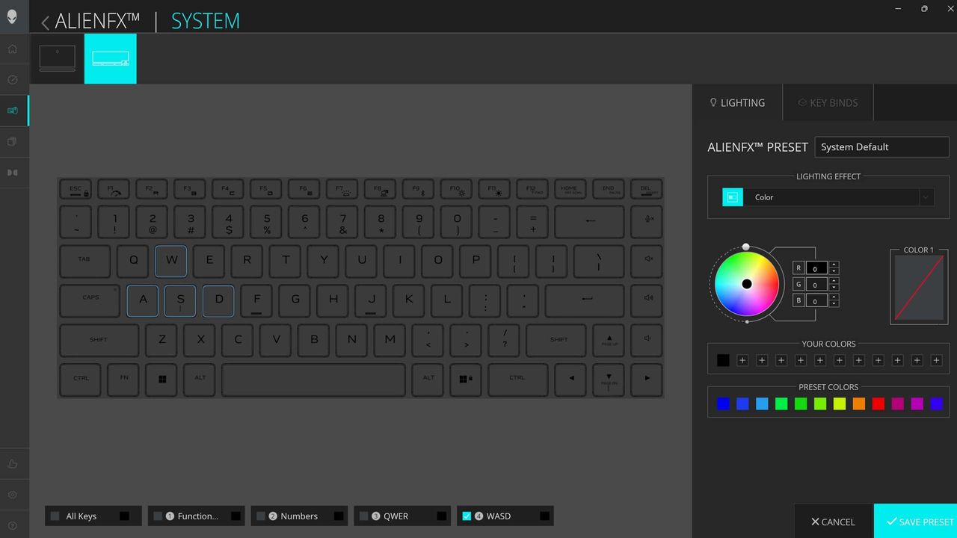Select the right arrow key
The width and height of the screenshot is (957, 538).
[x=647, y=379]
